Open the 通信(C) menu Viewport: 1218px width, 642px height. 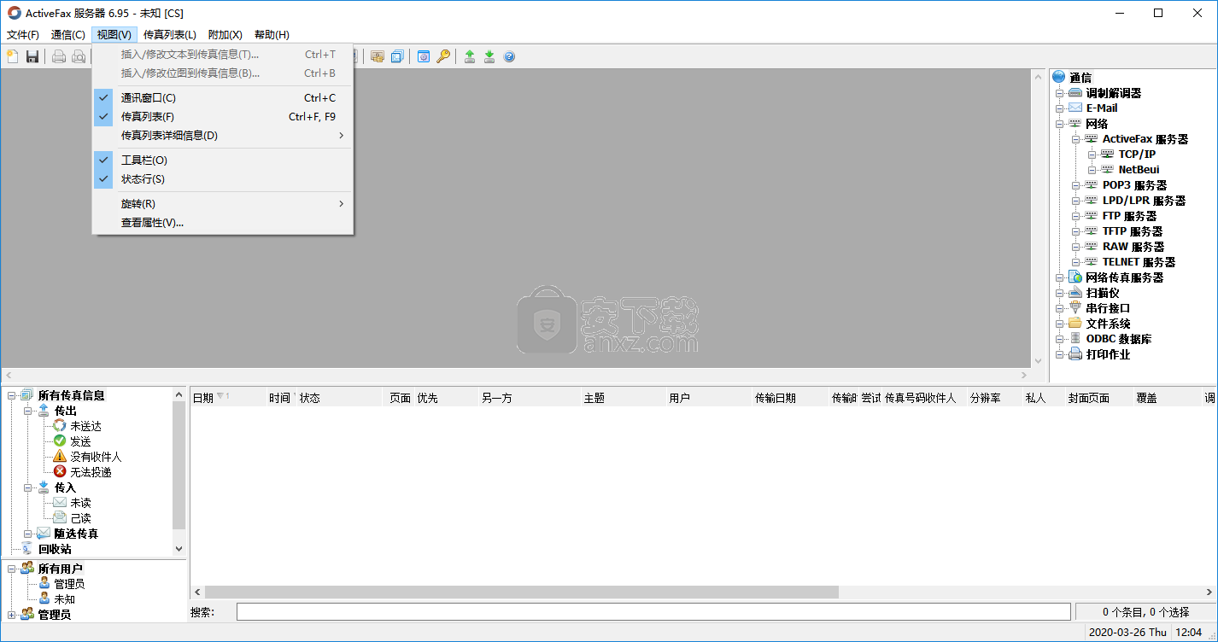(68, 35)
